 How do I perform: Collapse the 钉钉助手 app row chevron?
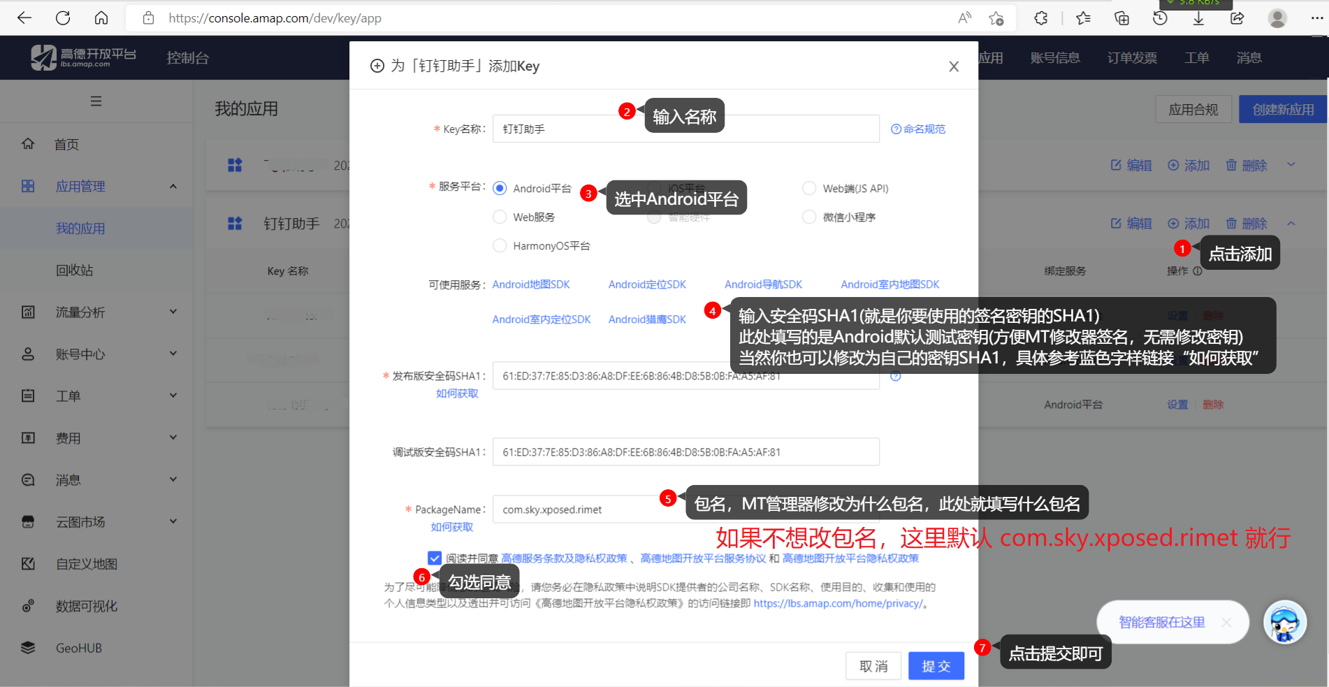[x=1291, y=224]
